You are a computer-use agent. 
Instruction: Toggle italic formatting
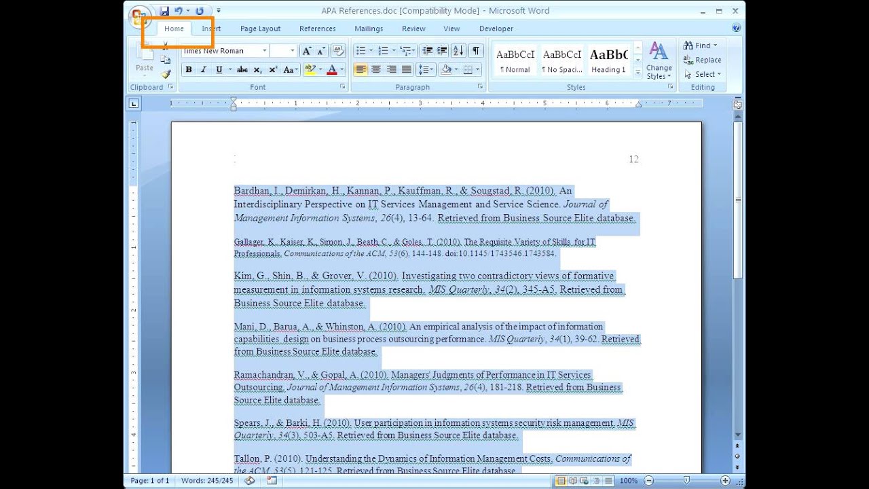point(203,70)
